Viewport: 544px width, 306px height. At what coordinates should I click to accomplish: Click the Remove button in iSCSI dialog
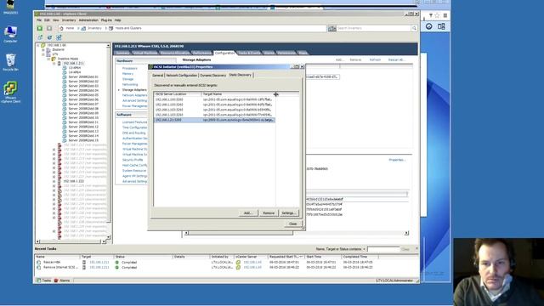[269, 213]
